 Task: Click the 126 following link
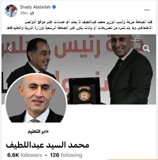[66, 155]
